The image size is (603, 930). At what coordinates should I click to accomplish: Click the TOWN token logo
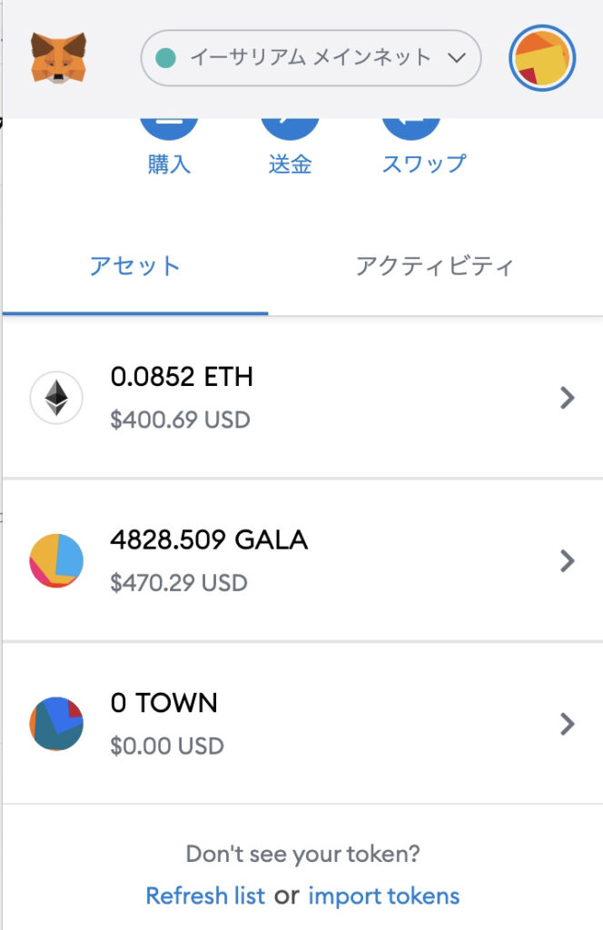coord(56,724)
